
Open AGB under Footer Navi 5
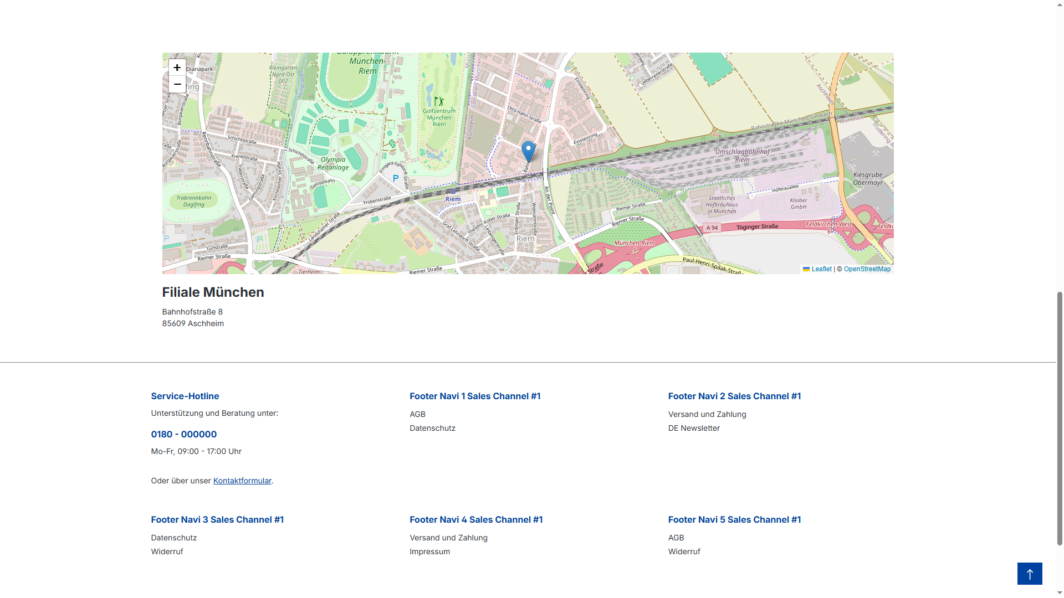click(x=676, y=538)
